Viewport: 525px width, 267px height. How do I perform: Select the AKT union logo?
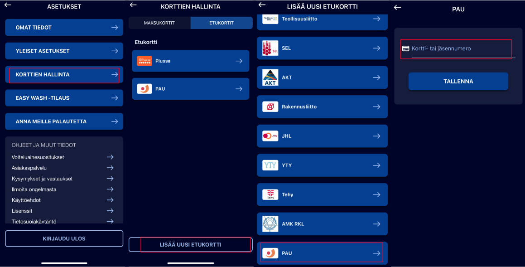(270, 78)
